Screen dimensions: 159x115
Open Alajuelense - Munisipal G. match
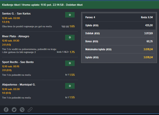(x=19, y=84)
